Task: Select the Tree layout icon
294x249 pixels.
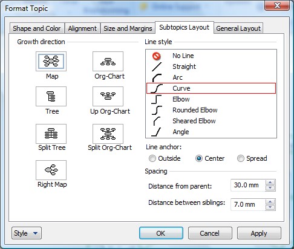Action: coord(51,96)
